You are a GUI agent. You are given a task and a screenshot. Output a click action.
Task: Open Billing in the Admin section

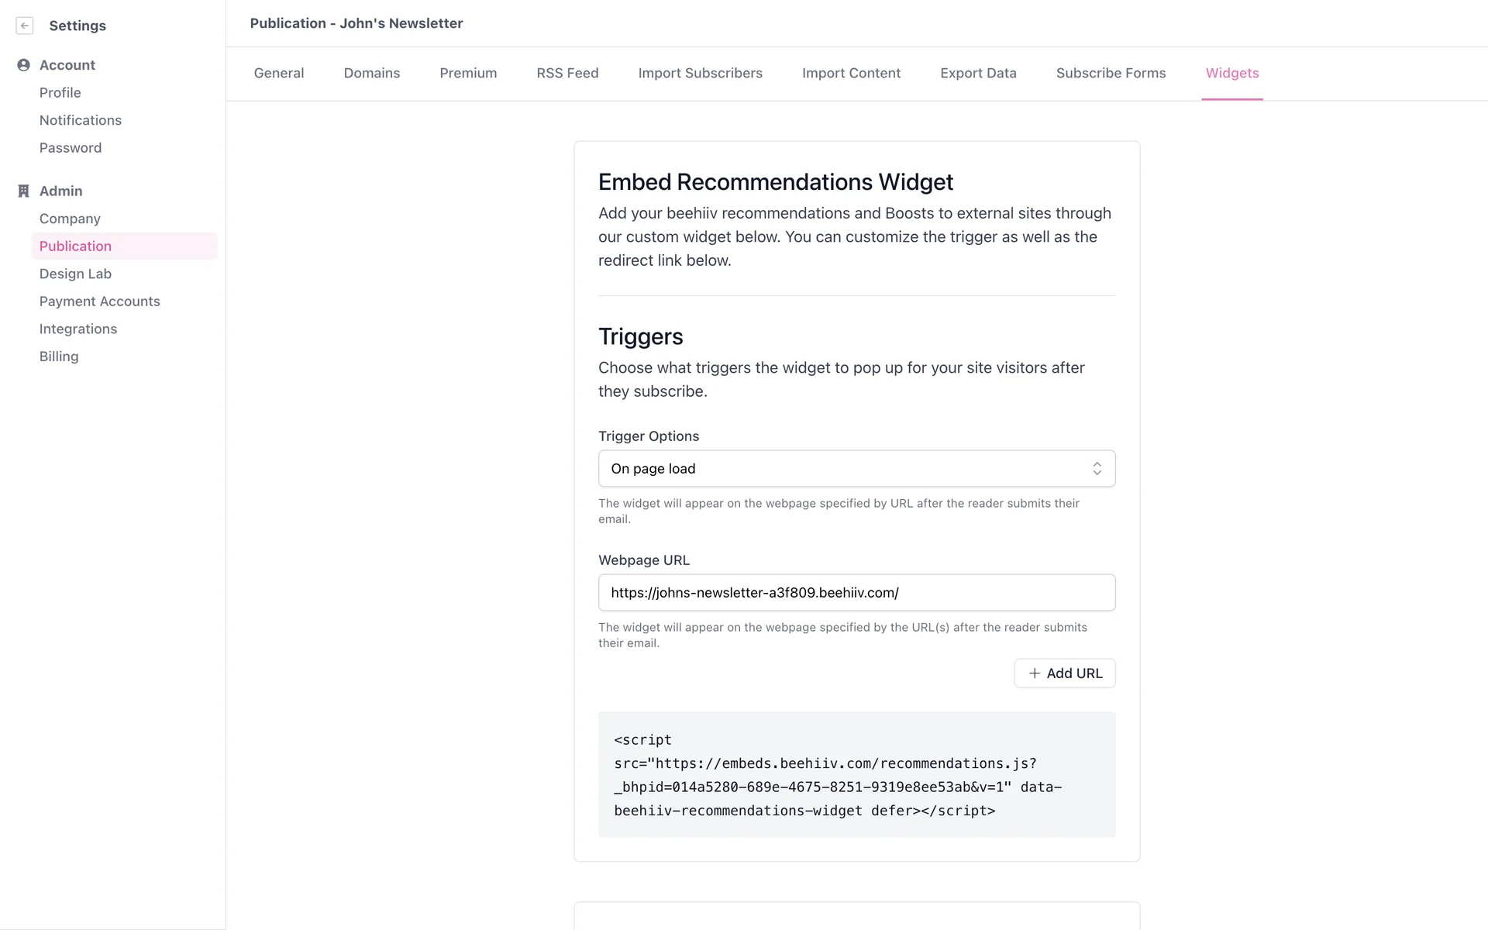pos(59,356)
